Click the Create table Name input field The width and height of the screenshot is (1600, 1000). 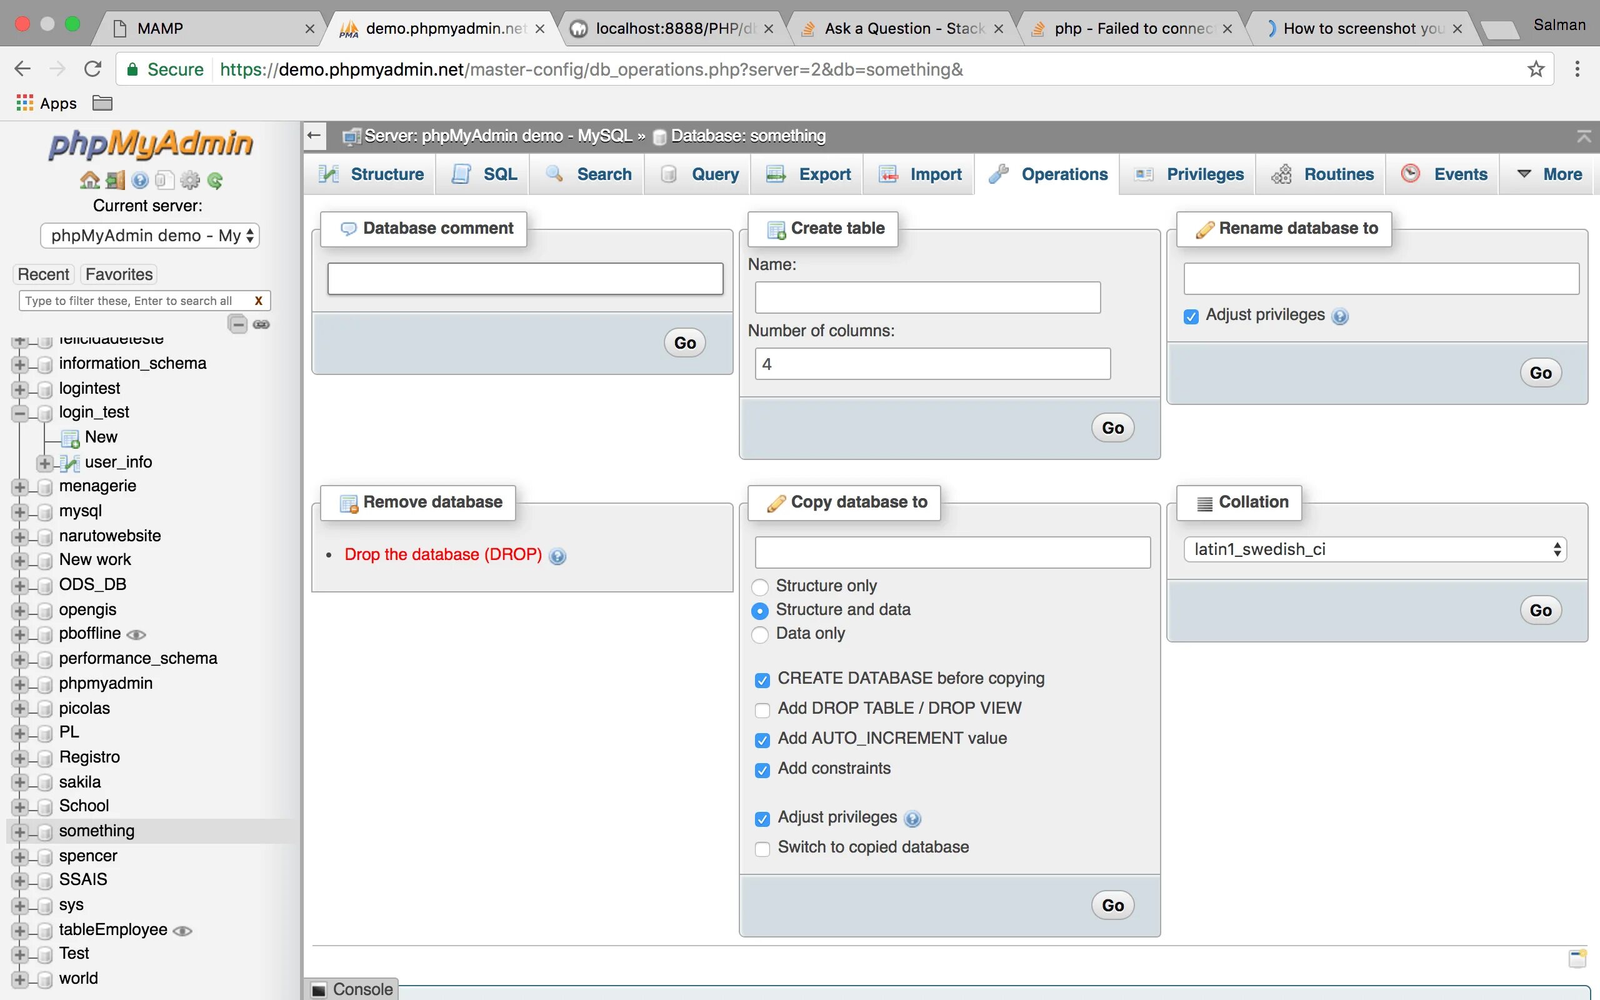927,297
